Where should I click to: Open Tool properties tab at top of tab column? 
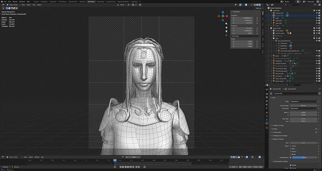[267, 89]
